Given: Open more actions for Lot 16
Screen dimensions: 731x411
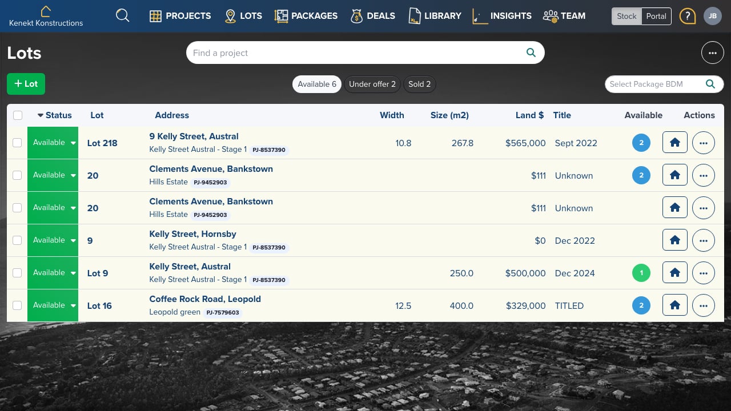Looking at the screenshot, I should pos(703,305).
